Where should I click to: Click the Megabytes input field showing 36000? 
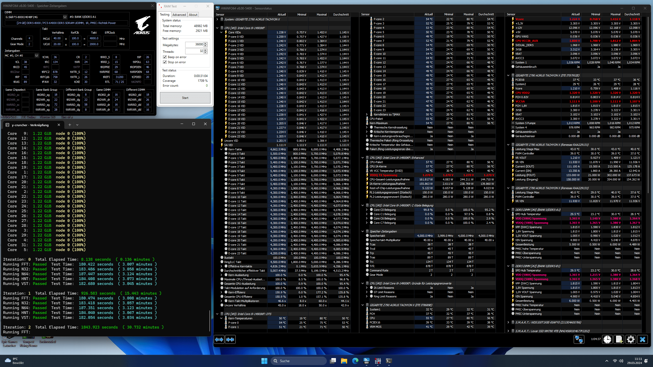point(194,45)
